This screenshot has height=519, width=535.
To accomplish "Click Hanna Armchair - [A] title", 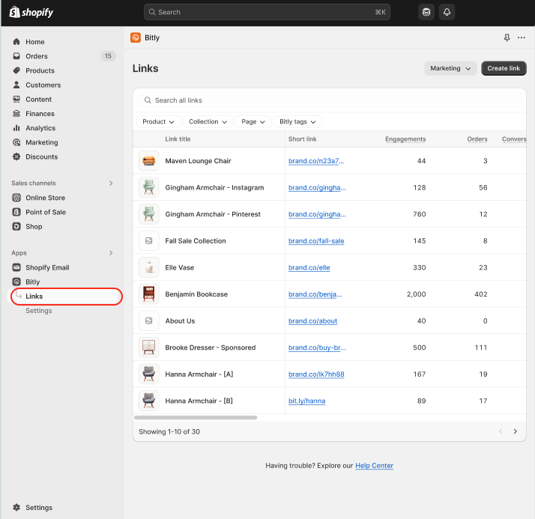I will pyautogui.click(x=199, y=374).
